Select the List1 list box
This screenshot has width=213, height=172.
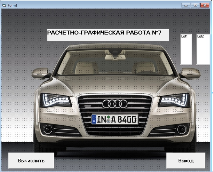186,49
